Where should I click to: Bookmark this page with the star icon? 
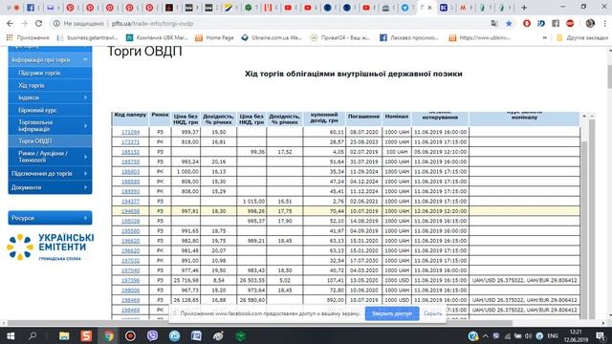(x=509, y=23)
